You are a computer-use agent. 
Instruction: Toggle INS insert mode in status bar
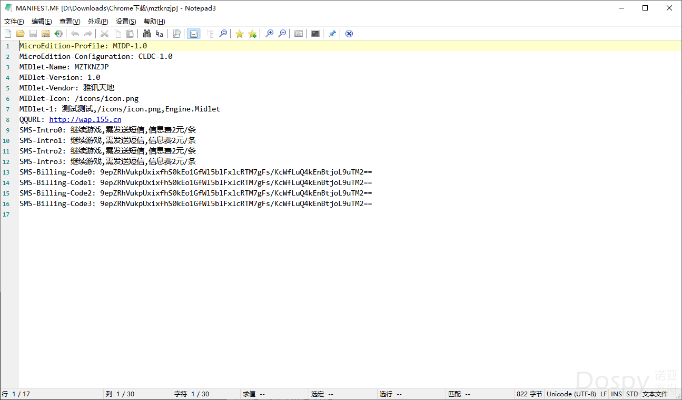point(616,394)
